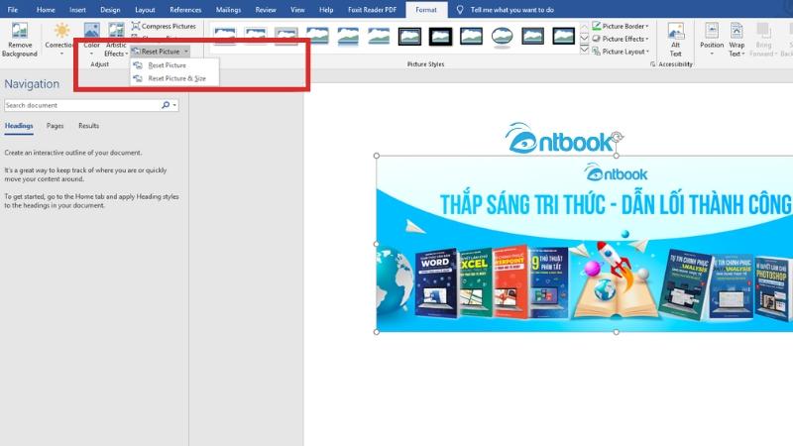This screenshot has width=793, height=446.
Task: Apply the double-frame black picture style
Action: [409, 37]
